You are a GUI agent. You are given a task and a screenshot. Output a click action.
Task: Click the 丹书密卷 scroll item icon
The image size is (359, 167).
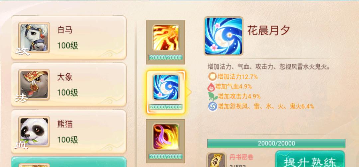point(216,160)
